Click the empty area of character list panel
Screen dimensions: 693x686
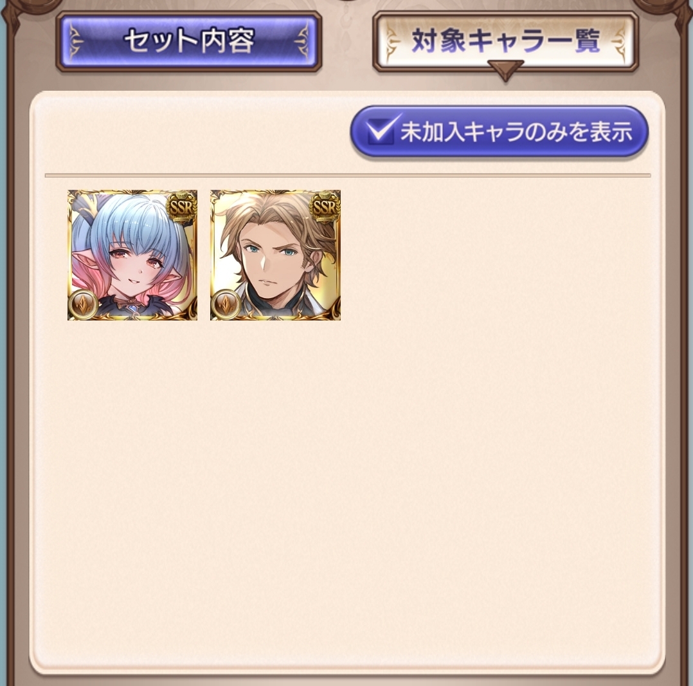click(347, 487)
